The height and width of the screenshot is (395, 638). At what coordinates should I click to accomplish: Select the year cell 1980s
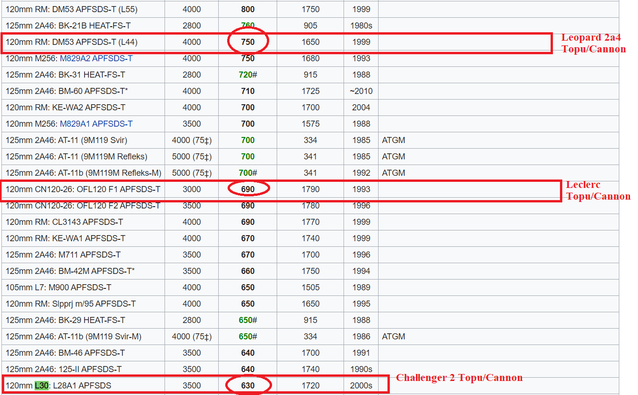pyautogui.click(x=361, y=26)
